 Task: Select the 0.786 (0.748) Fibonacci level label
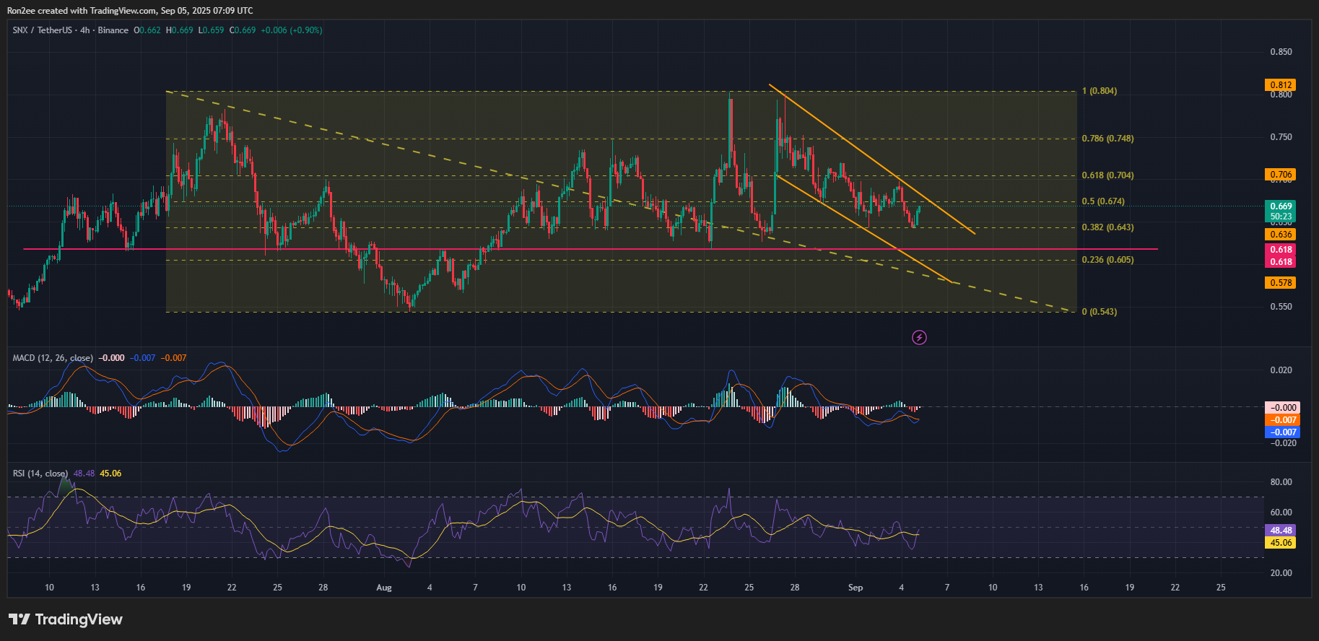click(1107, 139)
